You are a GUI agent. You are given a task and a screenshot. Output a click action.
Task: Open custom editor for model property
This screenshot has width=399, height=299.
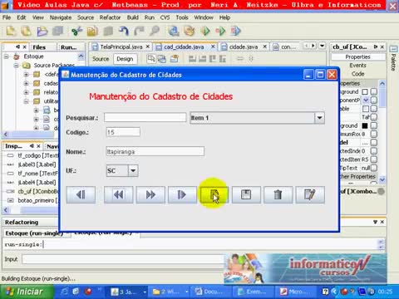coord(374,143)
